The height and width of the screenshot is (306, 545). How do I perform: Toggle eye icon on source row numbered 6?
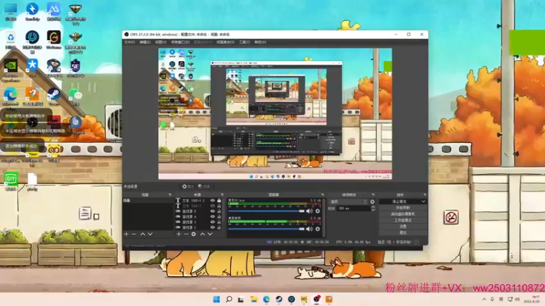213,211
